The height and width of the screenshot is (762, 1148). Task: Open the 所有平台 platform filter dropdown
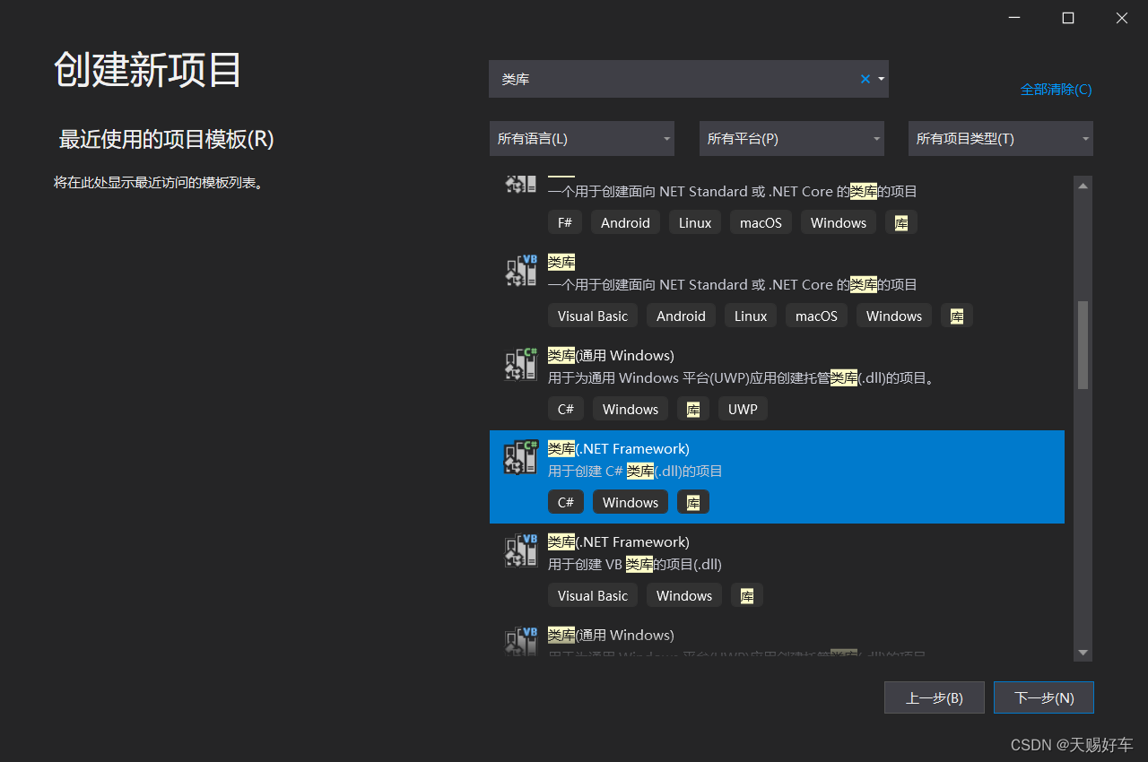pos(791,139)
